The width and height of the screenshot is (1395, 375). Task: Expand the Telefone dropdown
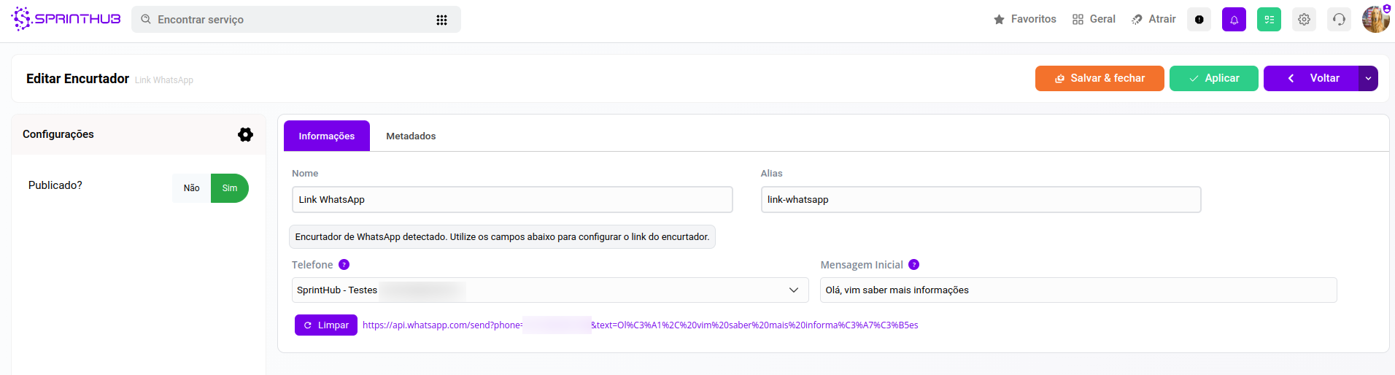point(793,290)
